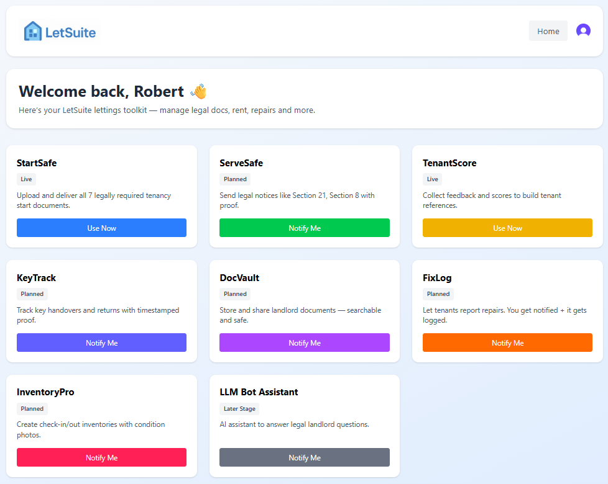Click Notify Me for FixLog
Viewport: 608px width, 484px height.
point(507,343)
